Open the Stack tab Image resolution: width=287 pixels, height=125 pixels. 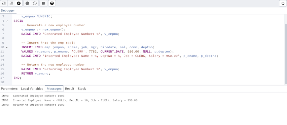point(82,89)
